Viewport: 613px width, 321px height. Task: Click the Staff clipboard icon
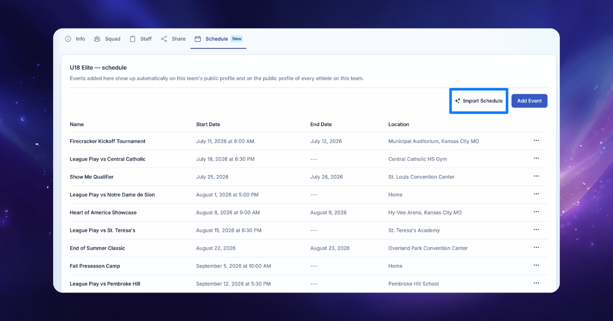click(132, 39)
